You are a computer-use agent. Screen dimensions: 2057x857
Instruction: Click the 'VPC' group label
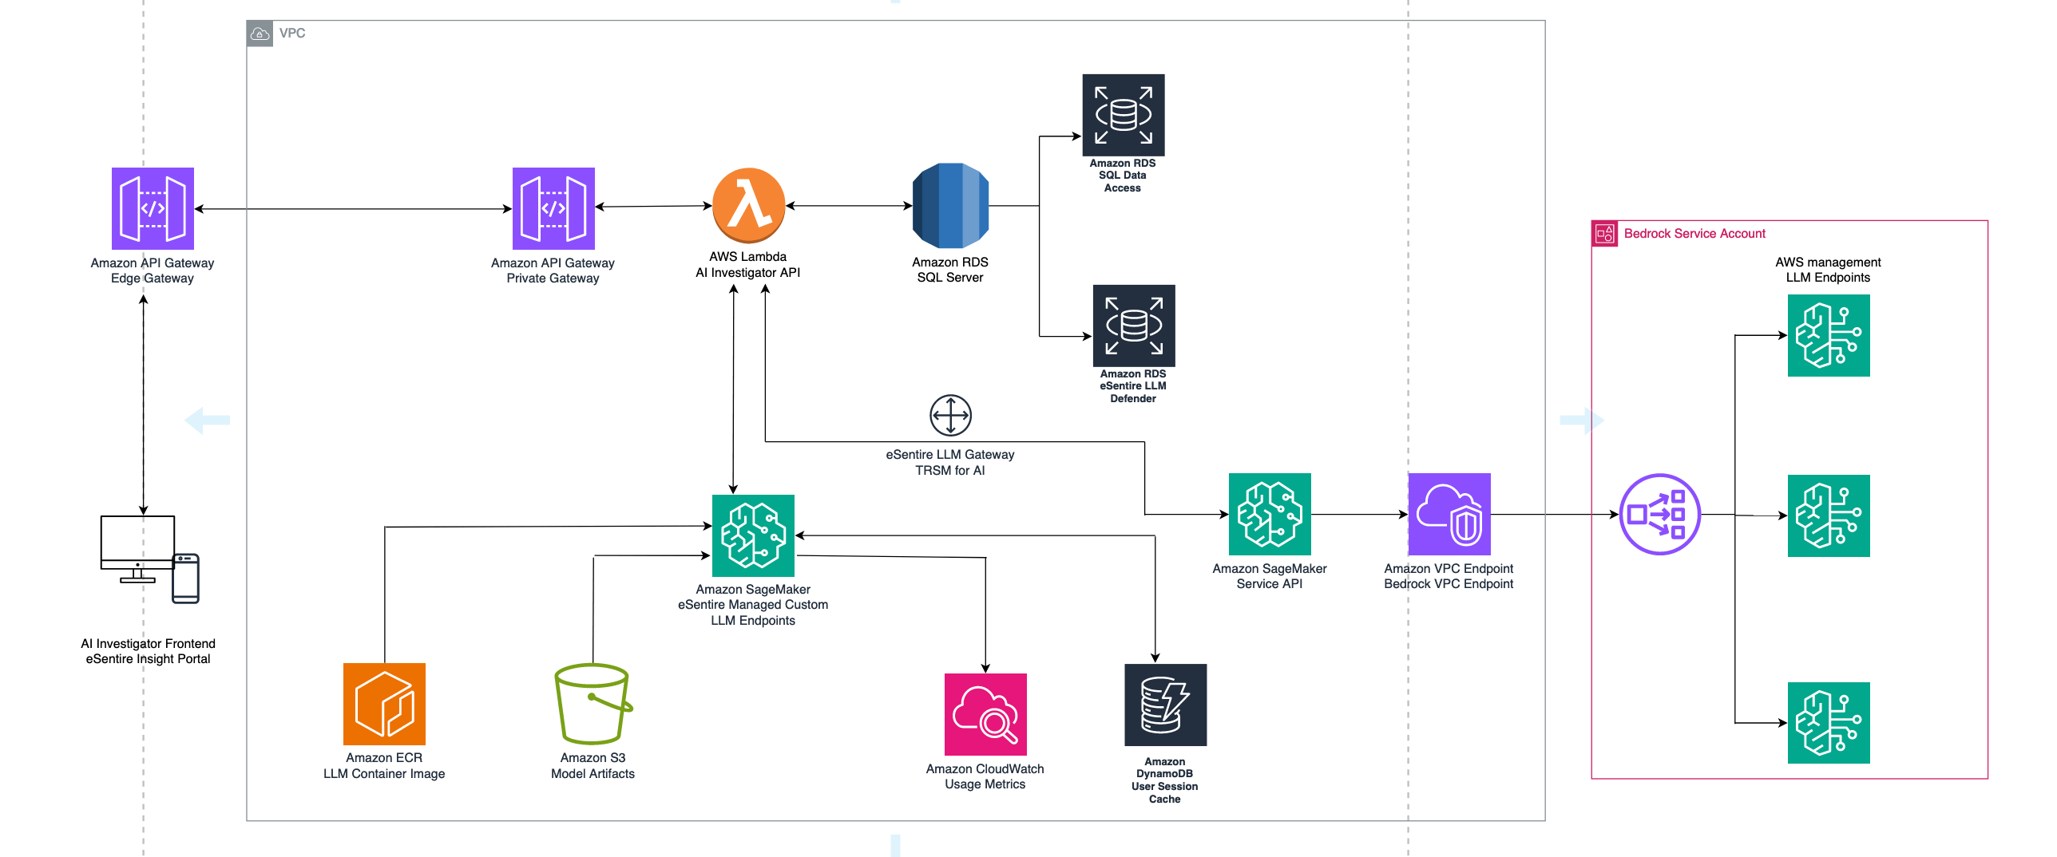[292, 34]
